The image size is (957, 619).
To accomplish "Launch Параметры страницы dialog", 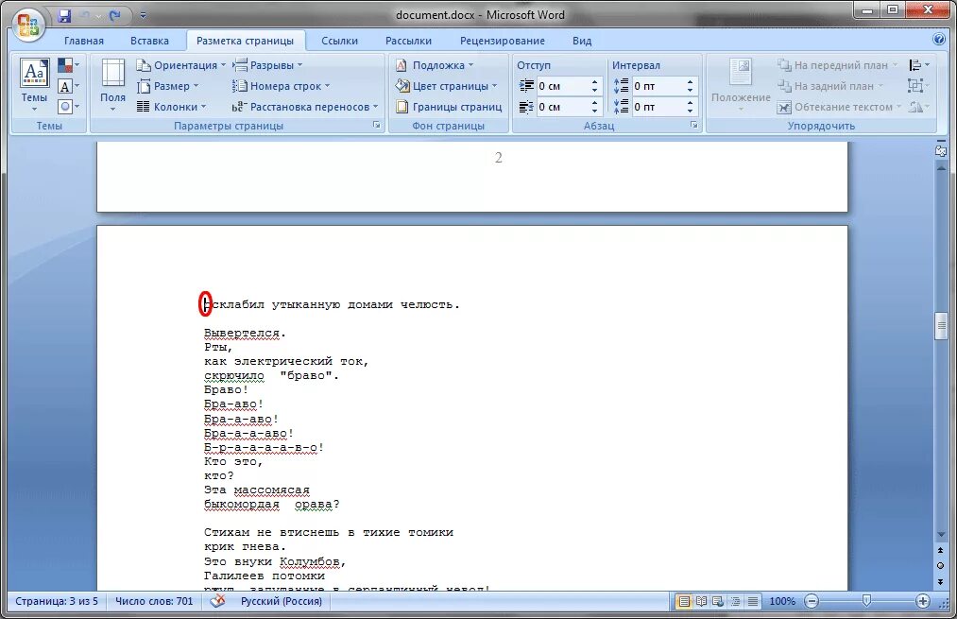I will coord(377,125).
